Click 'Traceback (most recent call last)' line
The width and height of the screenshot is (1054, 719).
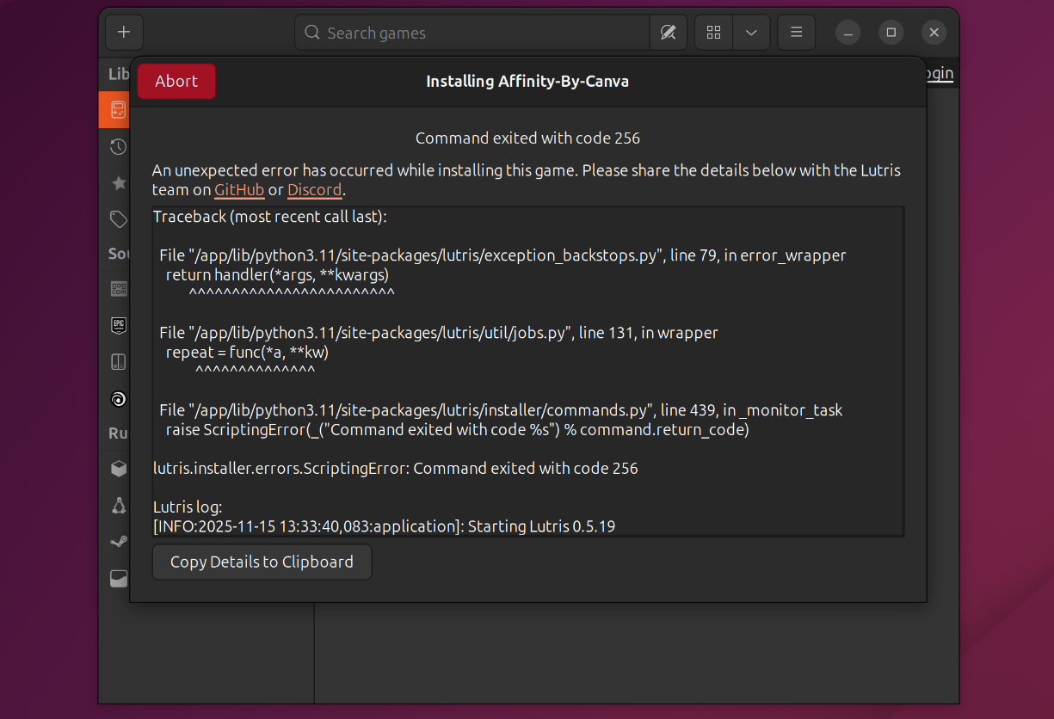pyautogui.click(x=270, y=217)
